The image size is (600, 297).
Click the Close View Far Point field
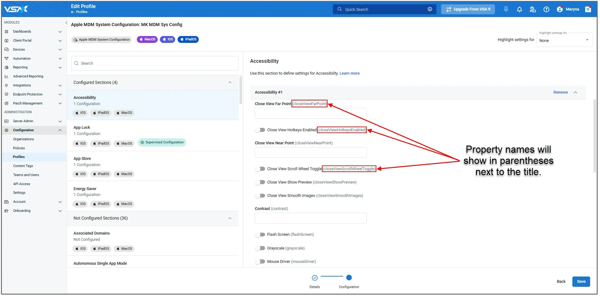(x=310, y=113)
